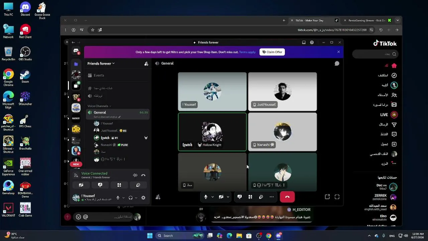This screenshot has width=428, height=241.
Task: Edit channel status pencil under General
Action: [x=119, y=117]
